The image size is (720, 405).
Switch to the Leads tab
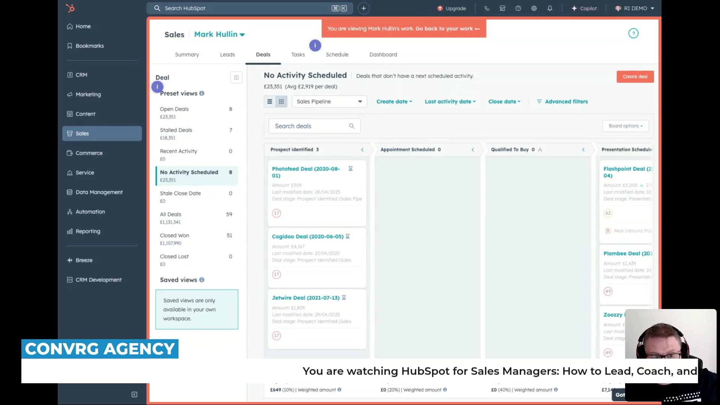point(227,54)
